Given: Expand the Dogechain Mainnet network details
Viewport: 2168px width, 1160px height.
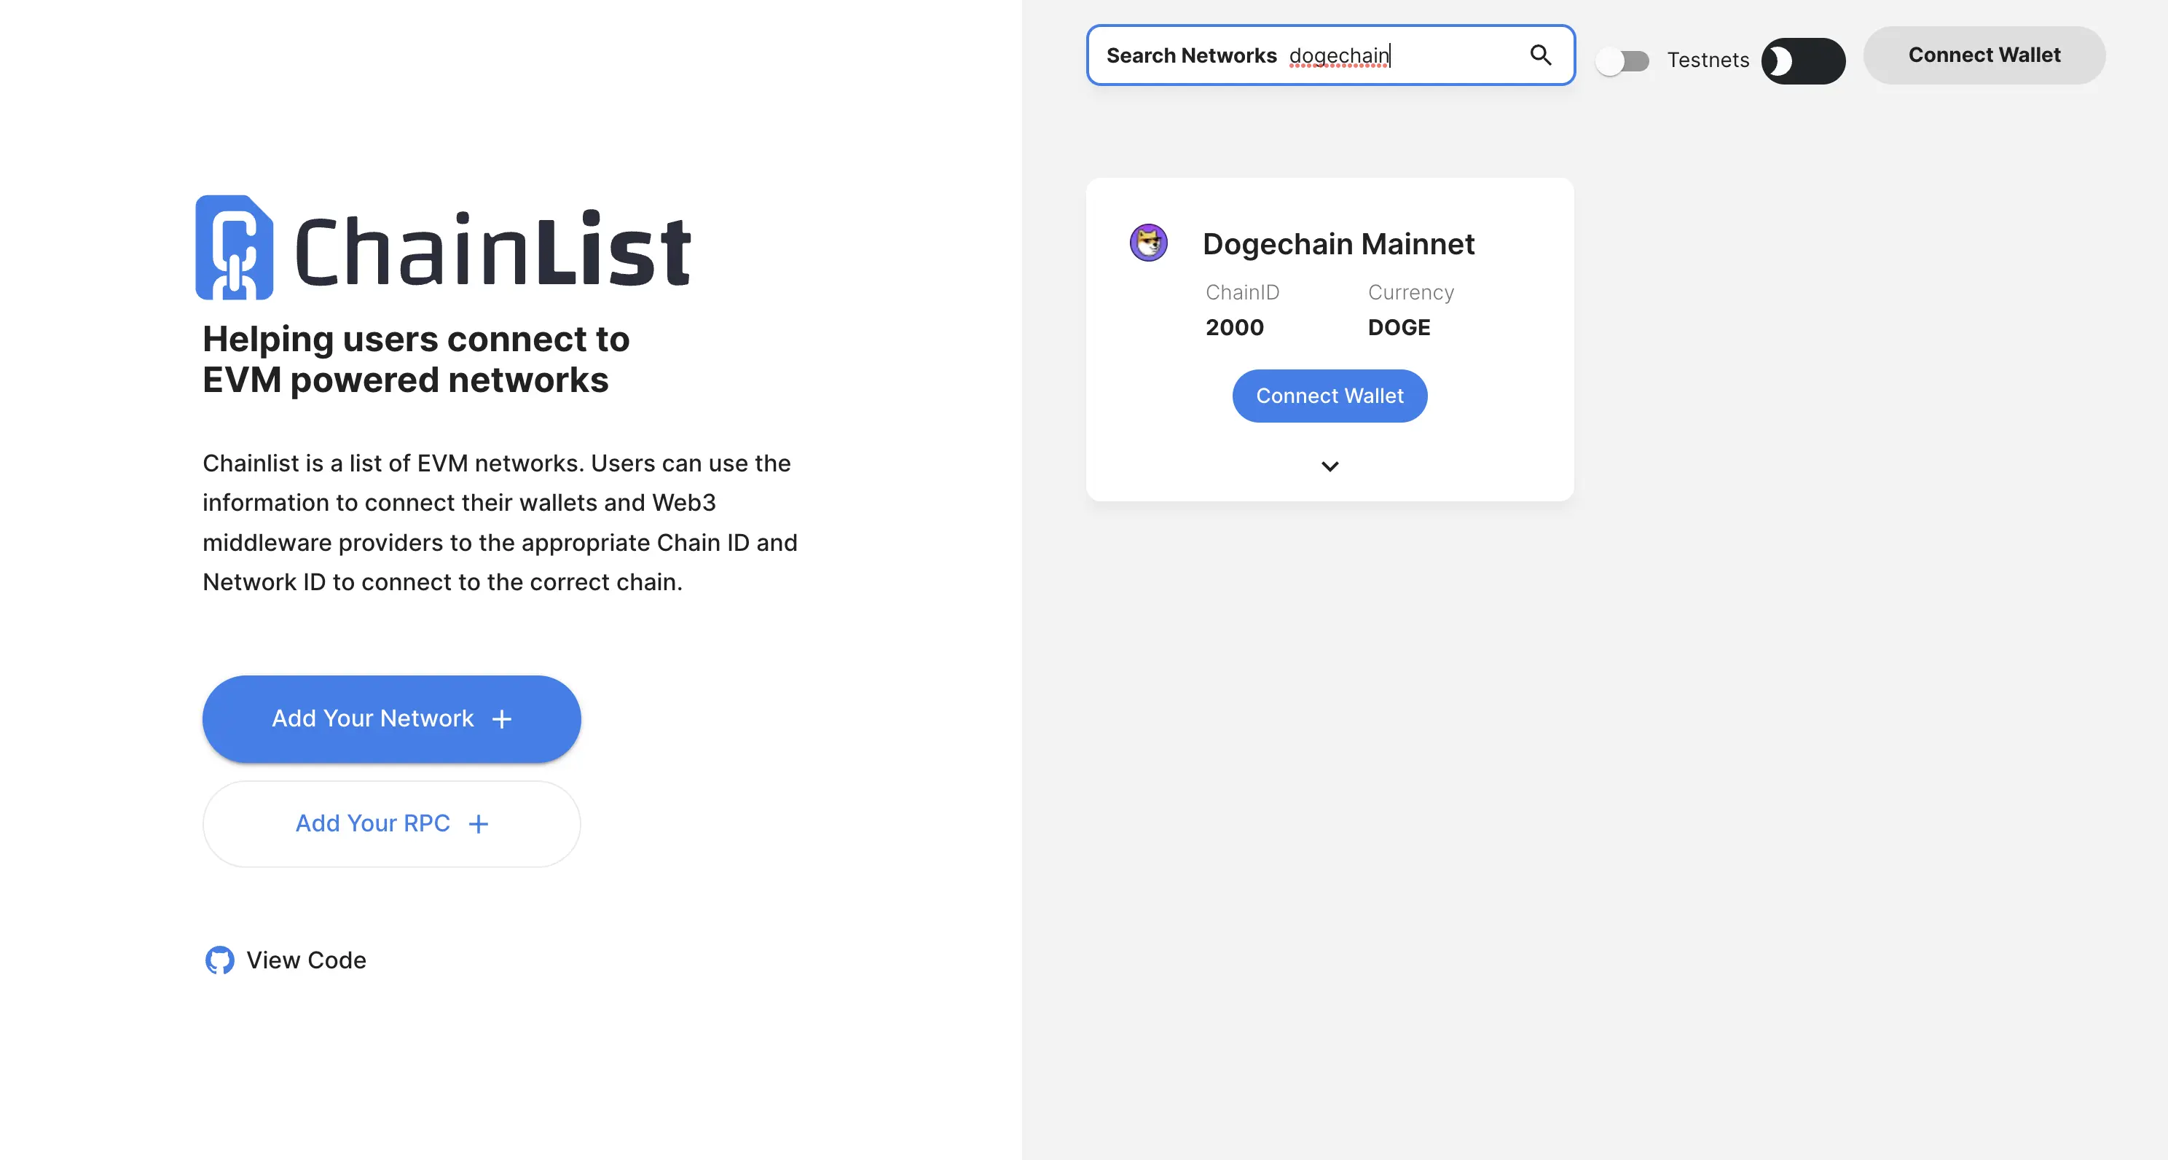Looking at the screenshot, I should coord(1330,466).
